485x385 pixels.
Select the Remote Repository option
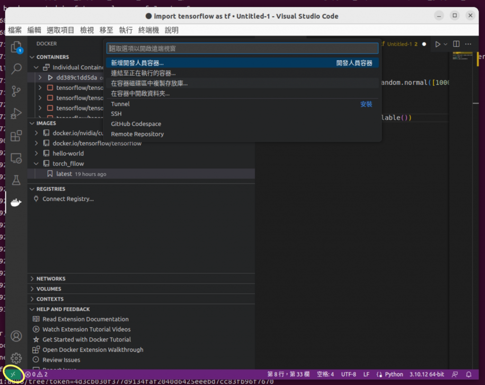[x=242, y=134]
